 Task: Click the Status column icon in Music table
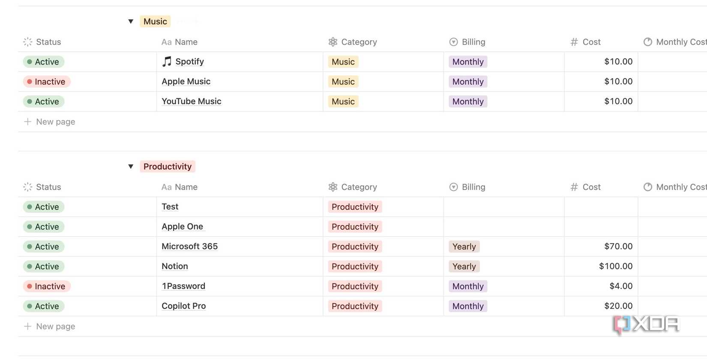click(28, 42)
